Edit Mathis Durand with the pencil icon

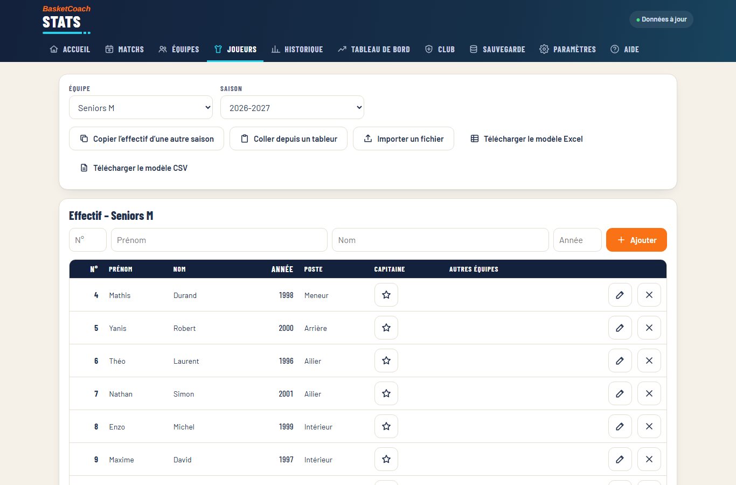point(620,295)
